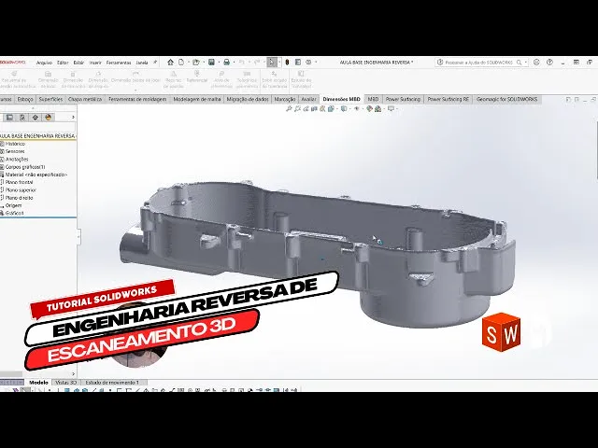Screen dimensions: 598x448
Task: Activate the Select cursor tool
Action: (x=272, y=63)
